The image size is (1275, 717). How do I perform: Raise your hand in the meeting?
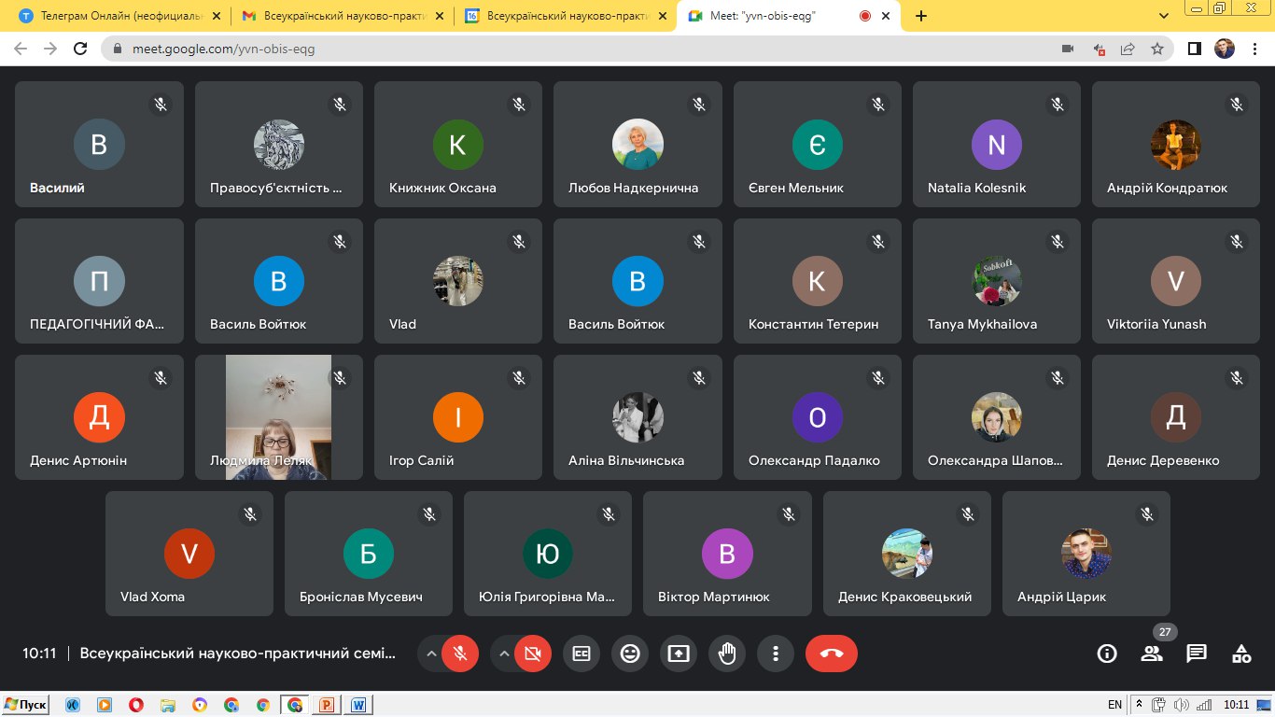(x=727, y=654)
